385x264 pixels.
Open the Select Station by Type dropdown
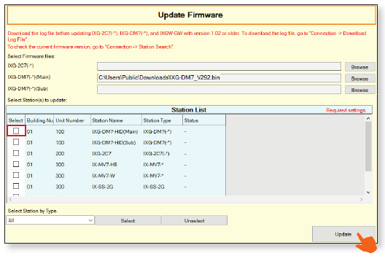[50, 220]
